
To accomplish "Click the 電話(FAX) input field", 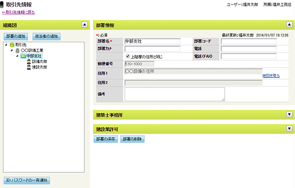I will pos(249,56).
